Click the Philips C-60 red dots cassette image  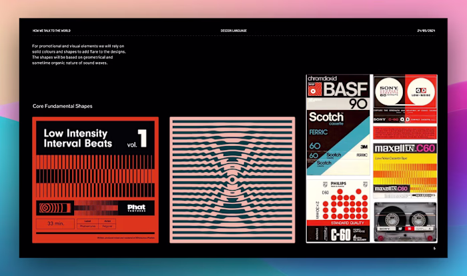click(x=338, y=211)
